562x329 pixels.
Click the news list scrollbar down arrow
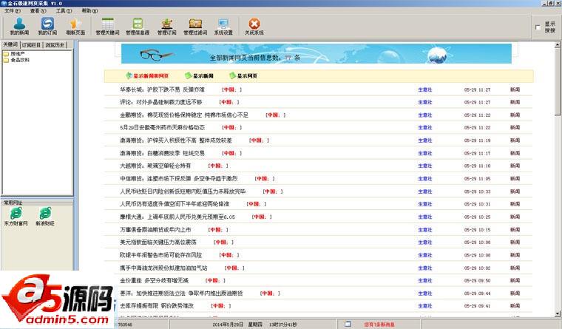click(x=558, y=314)
